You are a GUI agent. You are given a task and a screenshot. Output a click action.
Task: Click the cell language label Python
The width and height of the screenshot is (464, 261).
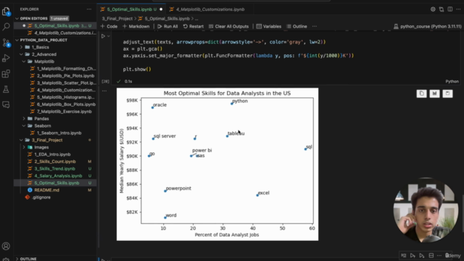[452, 81]
